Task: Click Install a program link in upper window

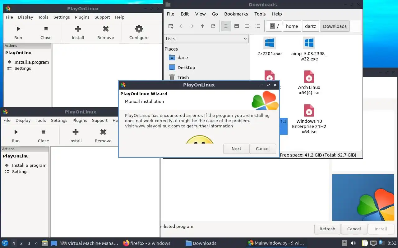Action: tap(32, 62)
